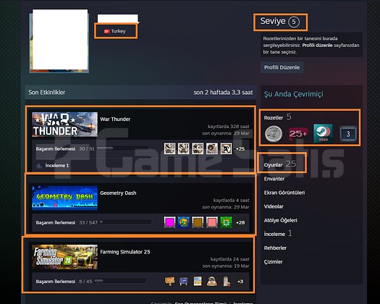The image size is (380, 304).
Task: Click Geometry Dash's Başarım İlerlemesi 33 / 547 label
Action: [x=67, y=222]
